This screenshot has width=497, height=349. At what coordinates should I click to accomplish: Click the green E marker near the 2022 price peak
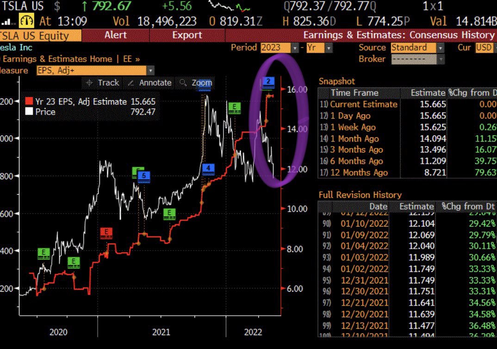point(235,108)
